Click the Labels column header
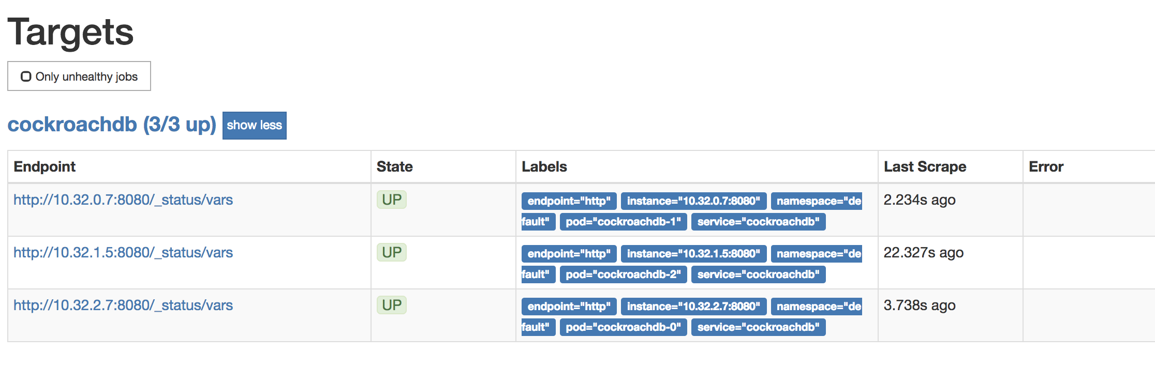Image resolution: width=1155 pixels, height=367 pixels. [544, 166]
